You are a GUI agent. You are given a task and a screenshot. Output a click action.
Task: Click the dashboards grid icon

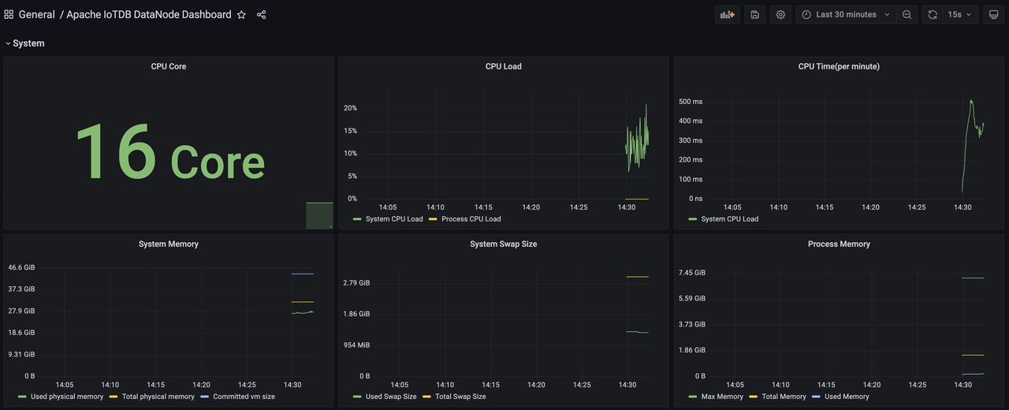coord(9,14)
